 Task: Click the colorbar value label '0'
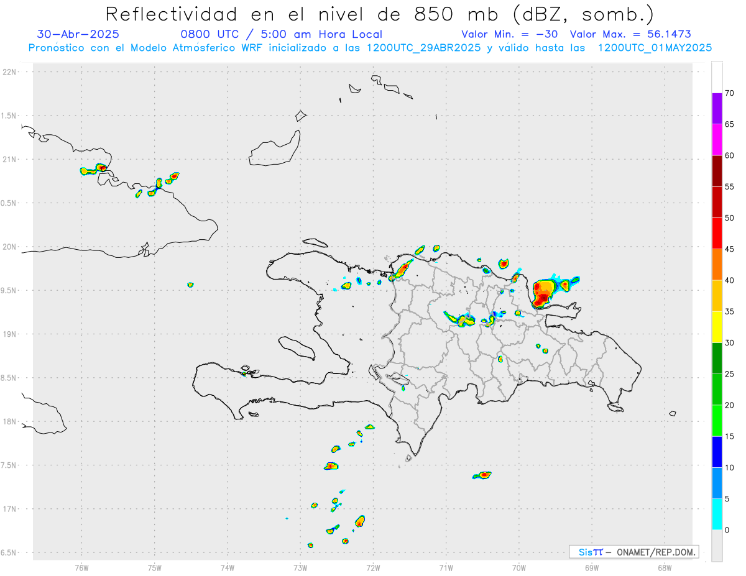(x=727, y=530)
